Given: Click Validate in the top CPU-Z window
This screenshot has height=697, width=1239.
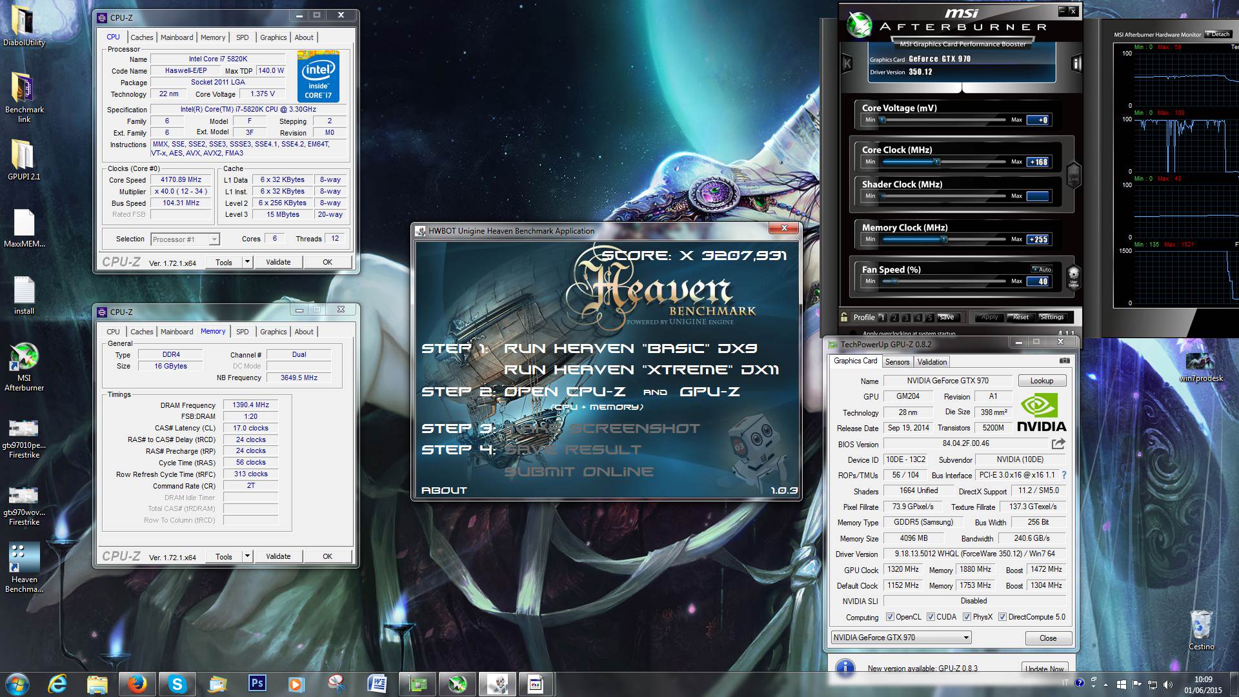Looking at the screenshot, I should (278, 262).
